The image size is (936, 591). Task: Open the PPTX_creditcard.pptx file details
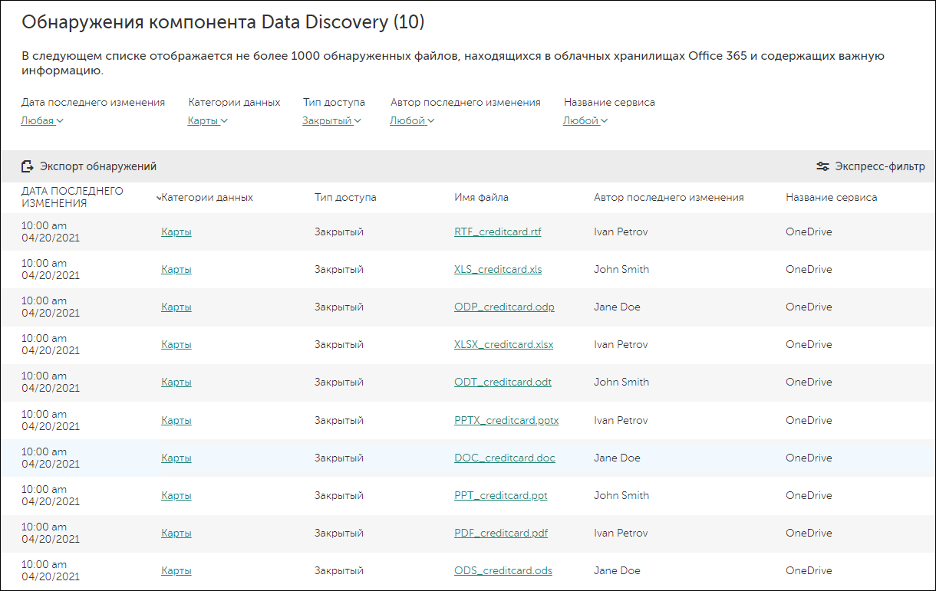[x=506, y=421]
